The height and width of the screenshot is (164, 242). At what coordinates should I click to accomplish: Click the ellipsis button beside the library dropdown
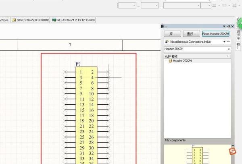[229, 42]
